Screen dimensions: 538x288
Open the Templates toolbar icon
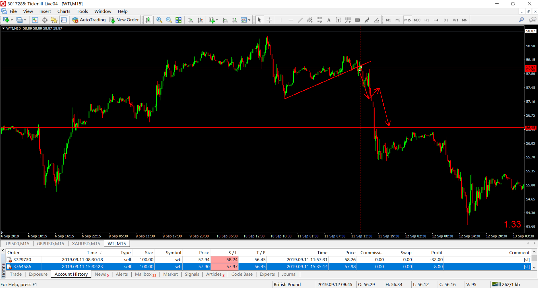click(x=244, y=20)
